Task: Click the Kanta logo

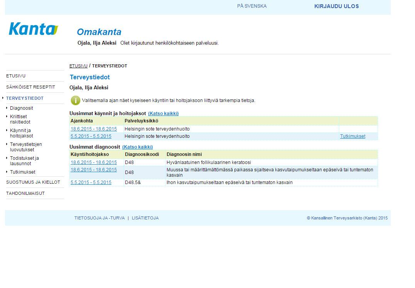Action: click(34, 29)
